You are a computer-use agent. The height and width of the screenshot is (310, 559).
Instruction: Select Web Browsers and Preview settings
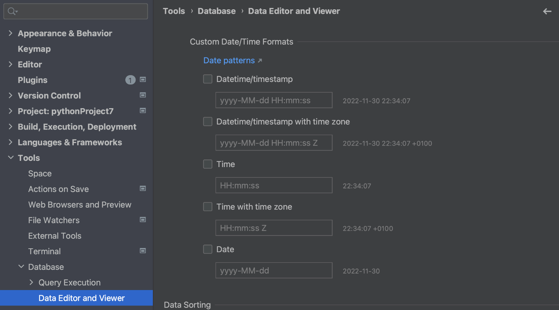tap(80, 205)
